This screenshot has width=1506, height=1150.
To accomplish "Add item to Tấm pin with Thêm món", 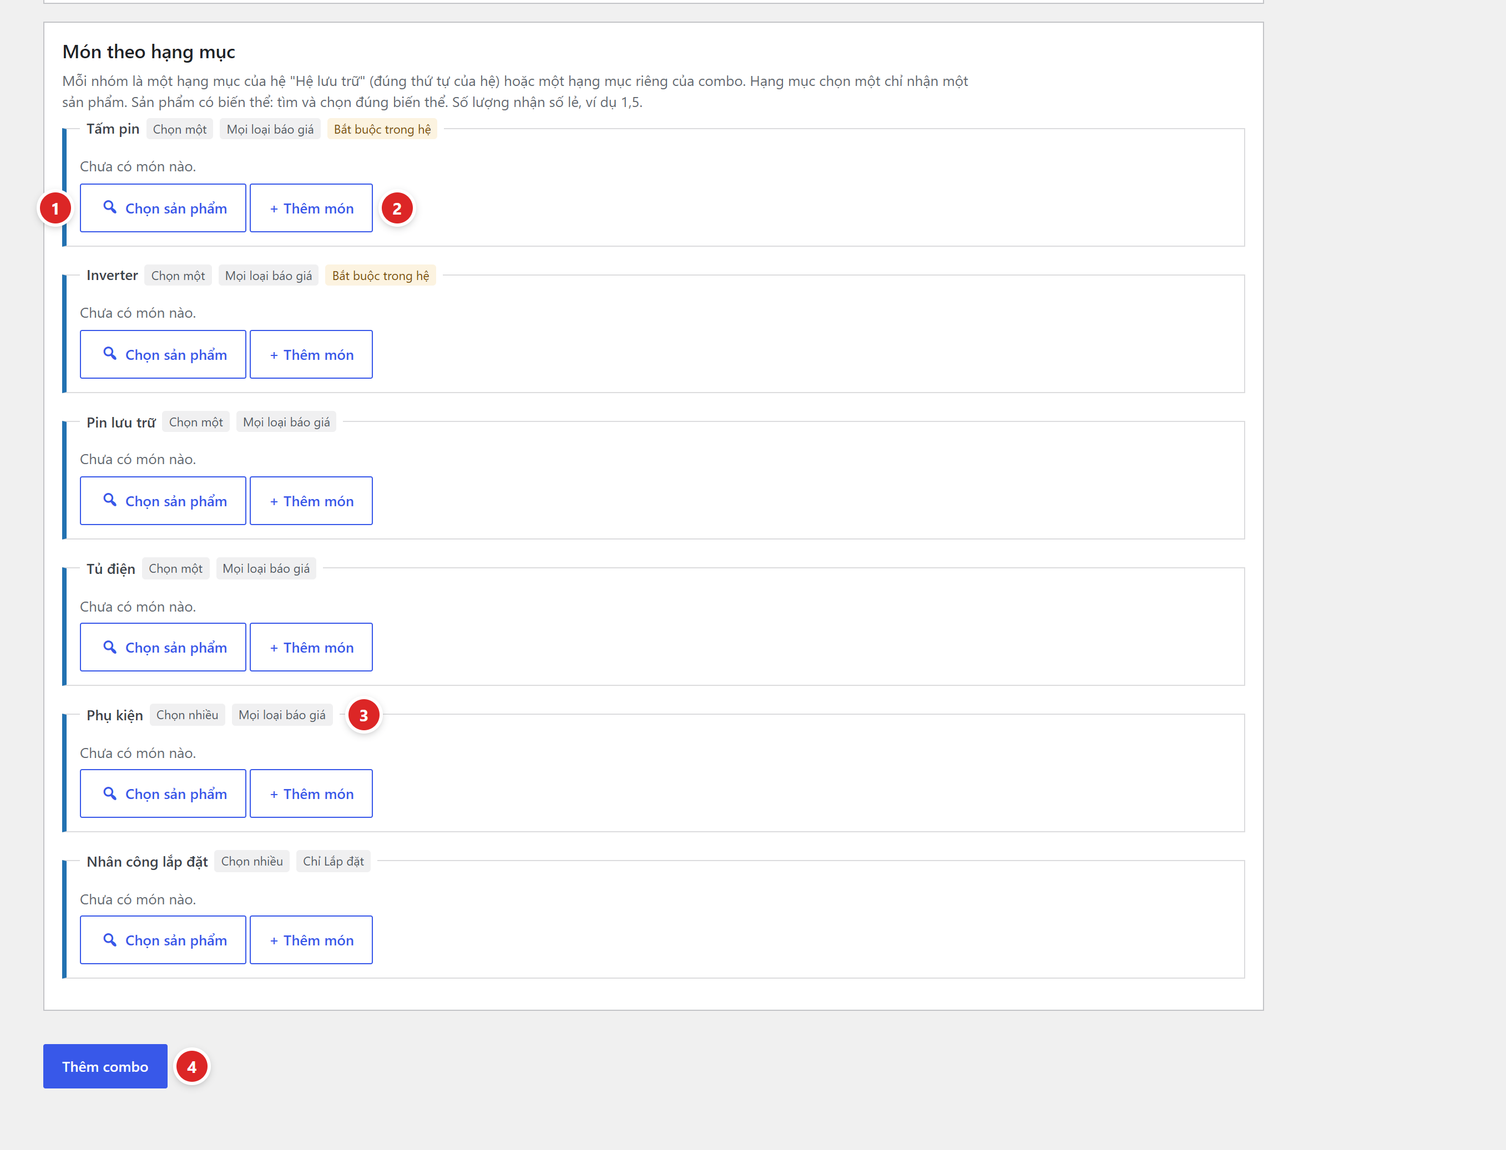I will [x=311, y=208].
